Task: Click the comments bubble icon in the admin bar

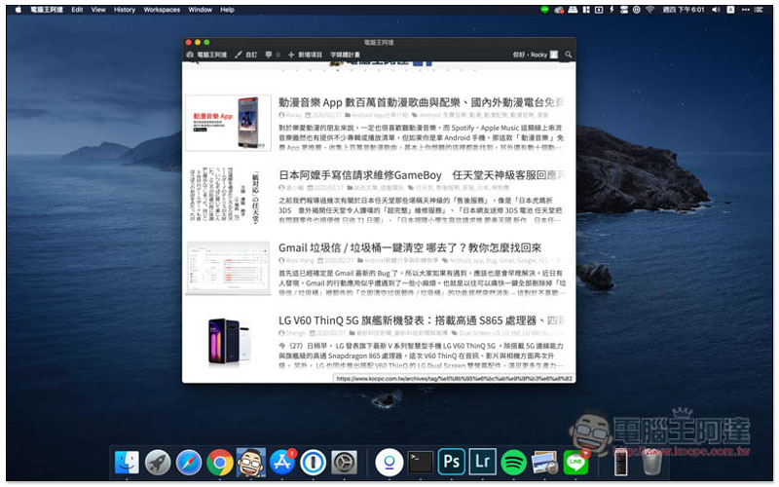Action: (272, 56)
